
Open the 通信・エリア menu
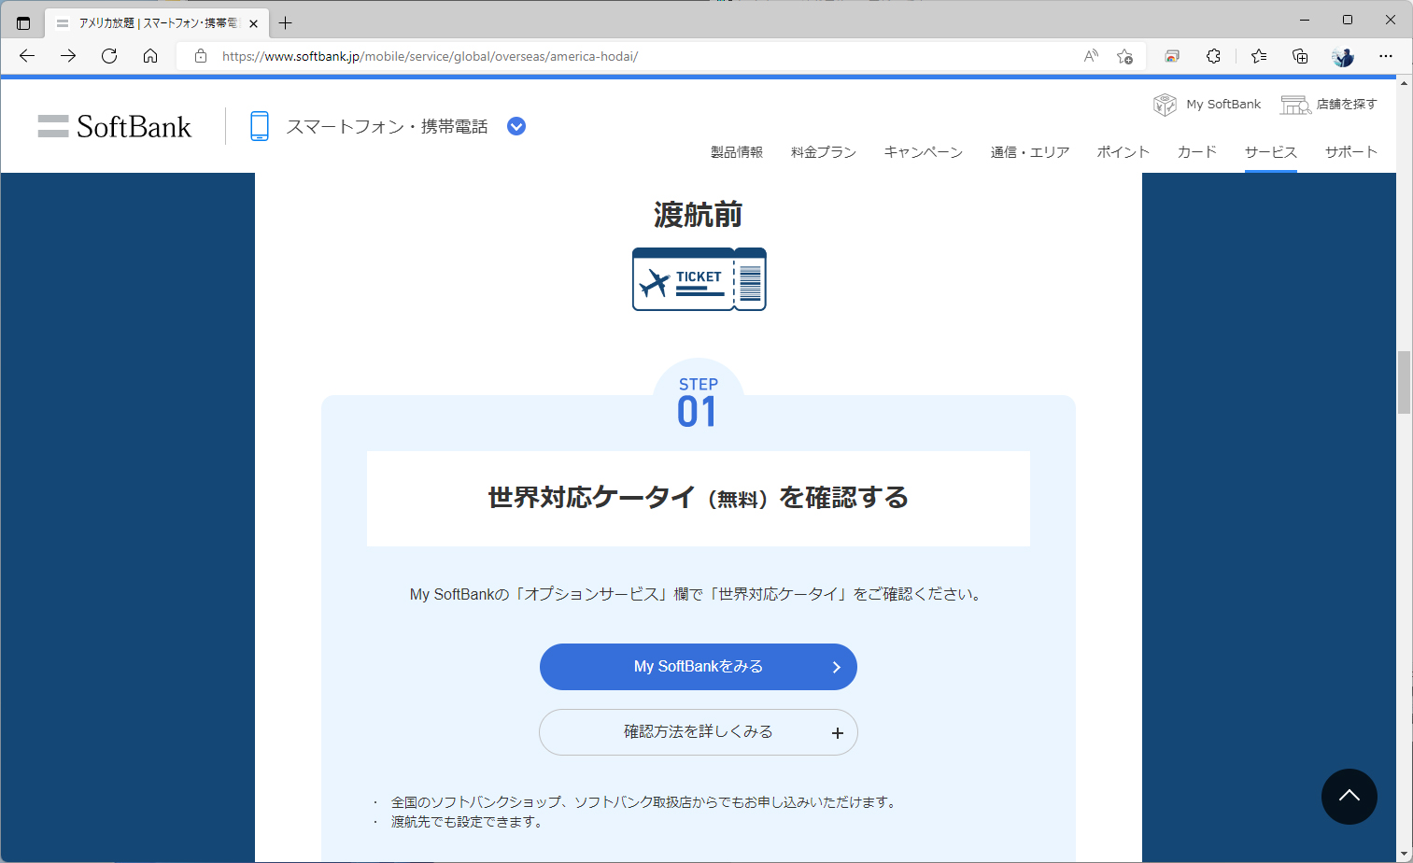pyautogui.click(x=1030, y=152)
